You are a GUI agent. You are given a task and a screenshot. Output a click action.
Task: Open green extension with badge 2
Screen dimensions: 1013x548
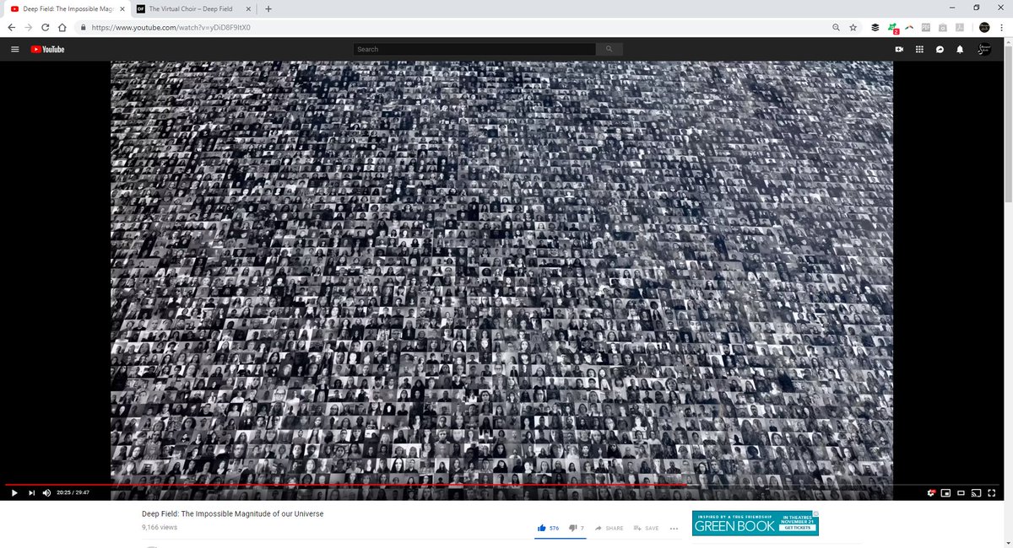[x=892, y=28]
